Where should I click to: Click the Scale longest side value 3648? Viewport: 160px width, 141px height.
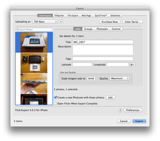91,79
